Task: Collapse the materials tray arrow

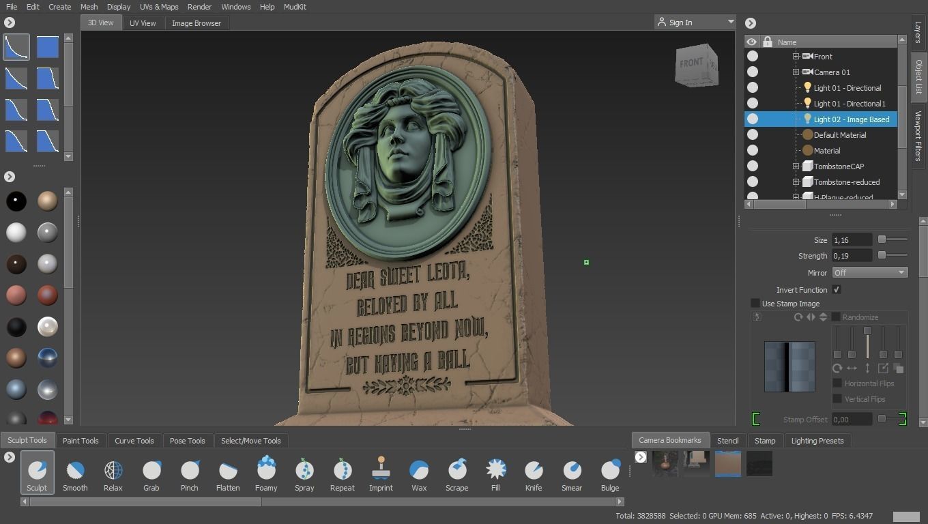Action: coord(10,177)
